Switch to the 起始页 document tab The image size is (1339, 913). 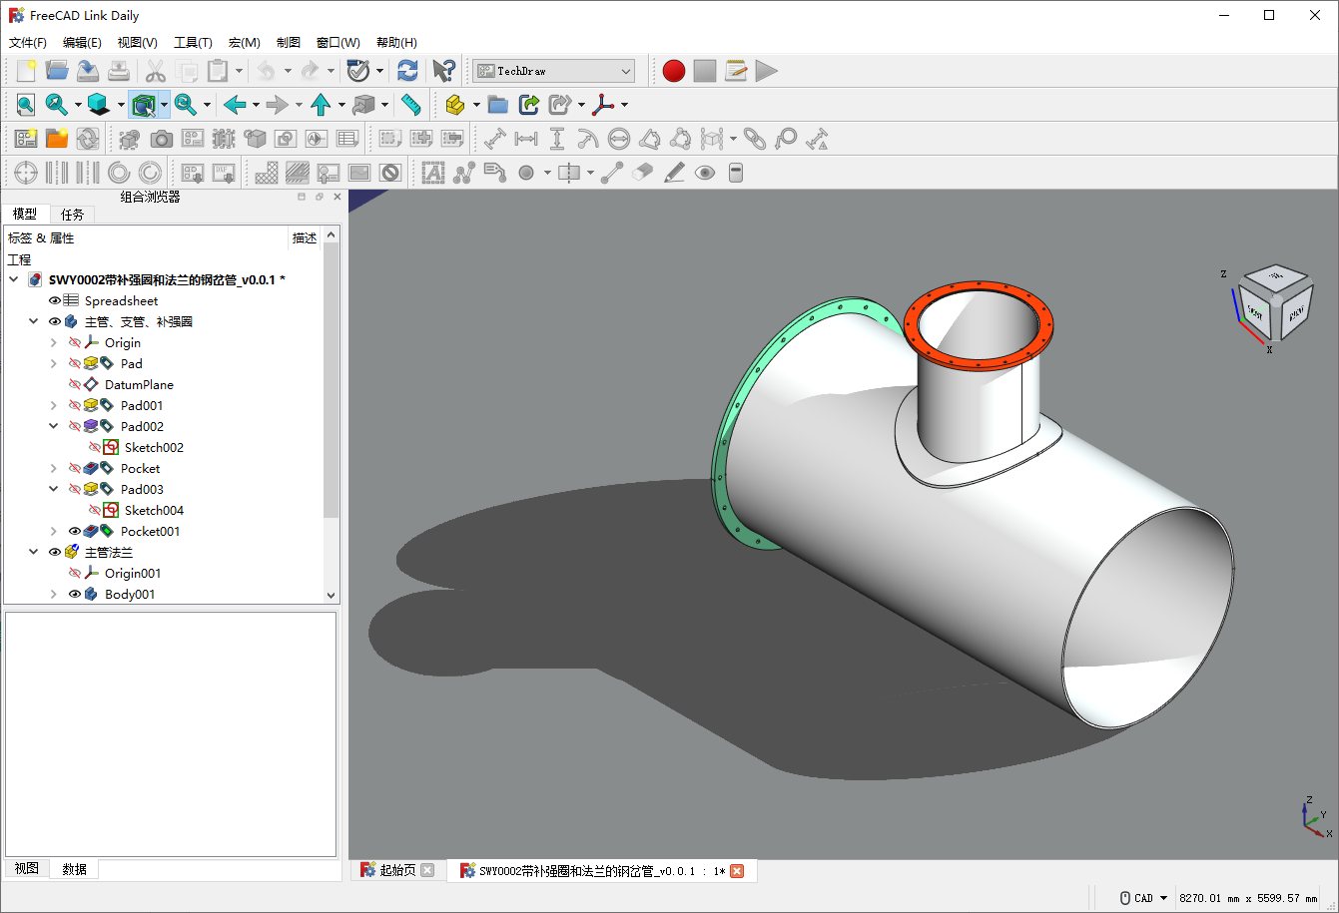tap(397, 871)
